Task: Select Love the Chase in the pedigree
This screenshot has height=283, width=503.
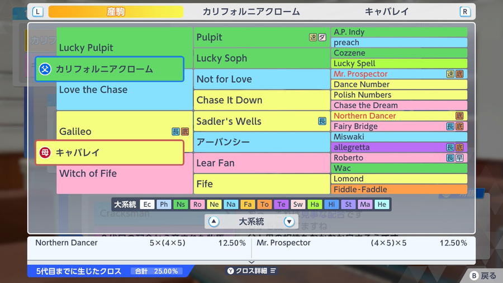Action: [x=93, y=89]
